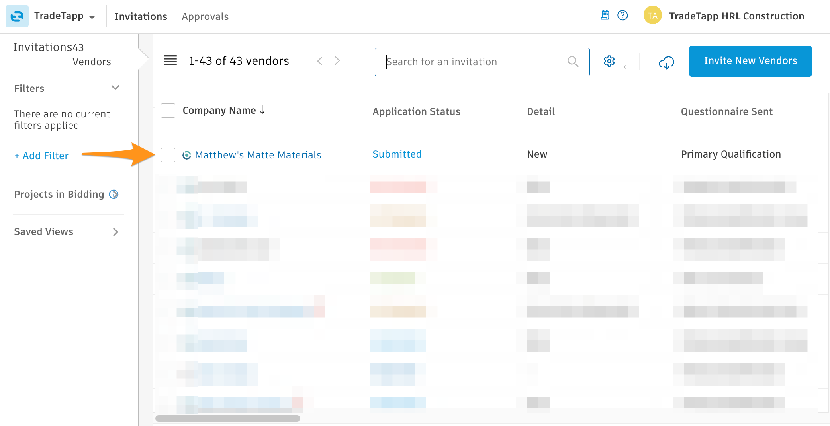Go to previous page of vendors
This screenshot has height=426, width=830.
(x=319, y=61)
